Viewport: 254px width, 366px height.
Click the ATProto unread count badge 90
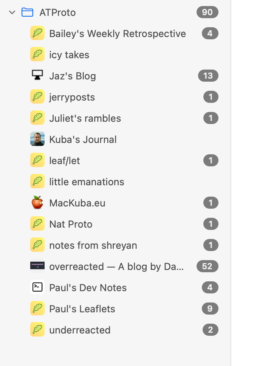click(208, 12)
